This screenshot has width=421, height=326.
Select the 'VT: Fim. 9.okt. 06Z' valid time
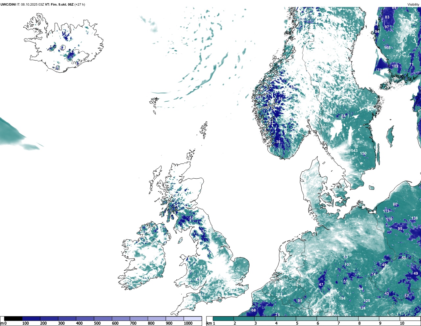click(x=59, y=5)
